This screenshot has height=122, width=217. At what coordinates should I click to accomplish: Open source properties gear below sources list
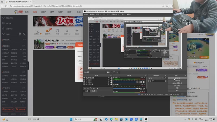[91, 88]
